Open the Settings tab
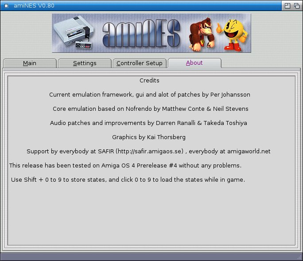This screenshot has width=303, height=261. pos(85,63)
